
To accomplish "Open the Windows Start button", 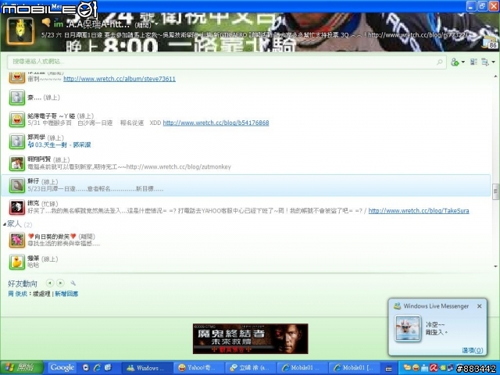I will coord(22,368).
